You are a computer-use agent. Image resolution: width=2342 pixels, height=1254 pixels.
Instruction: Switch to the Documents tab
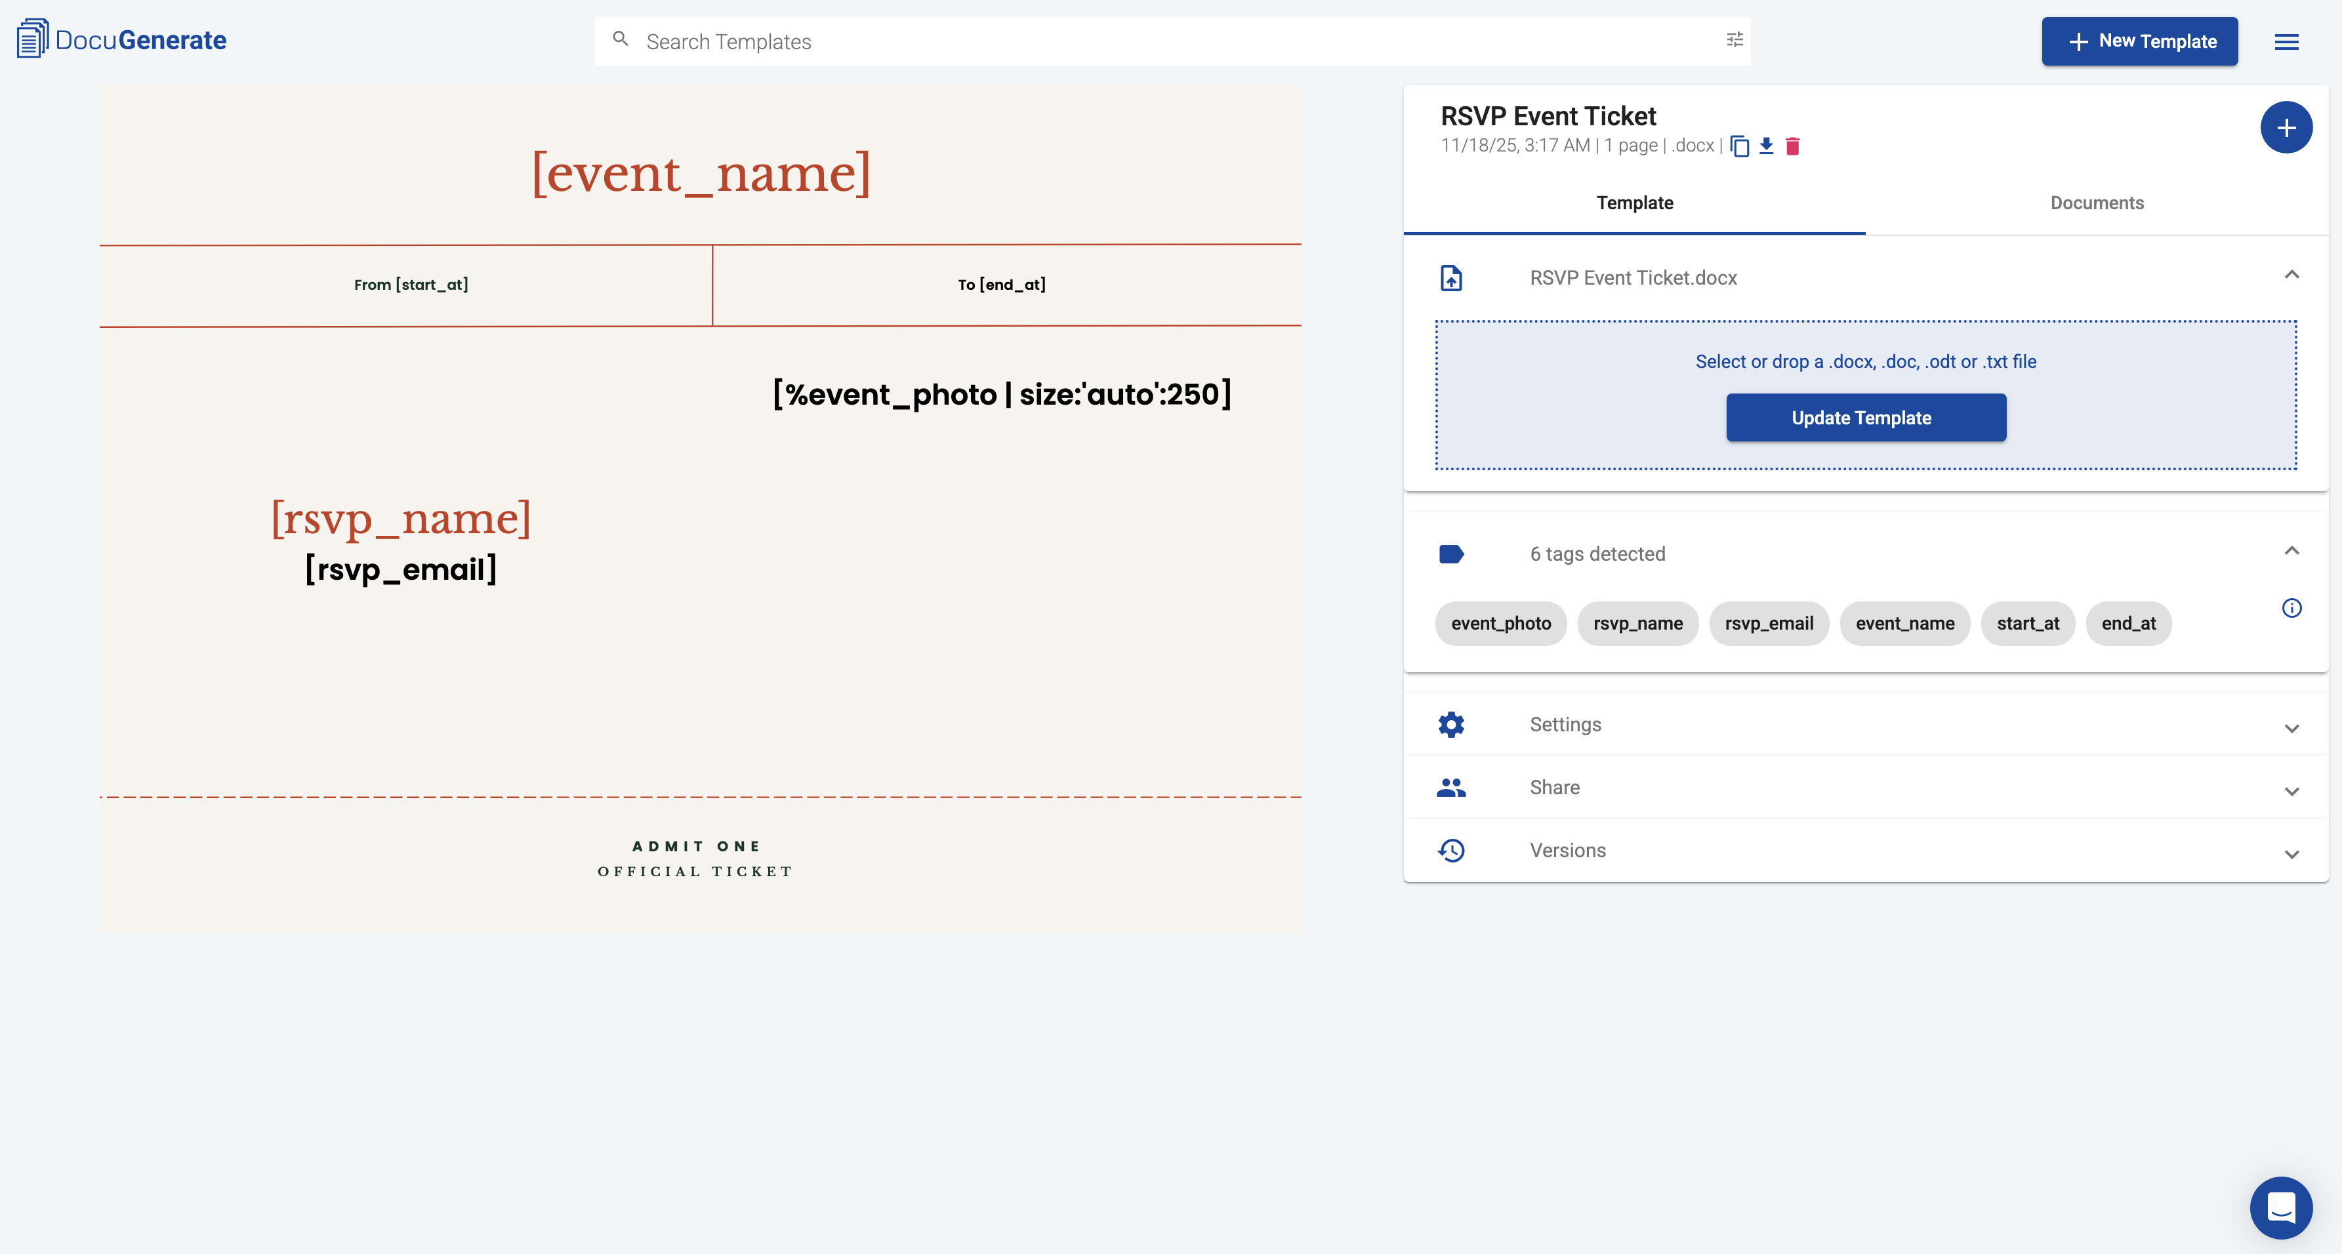pos(2097,203)
